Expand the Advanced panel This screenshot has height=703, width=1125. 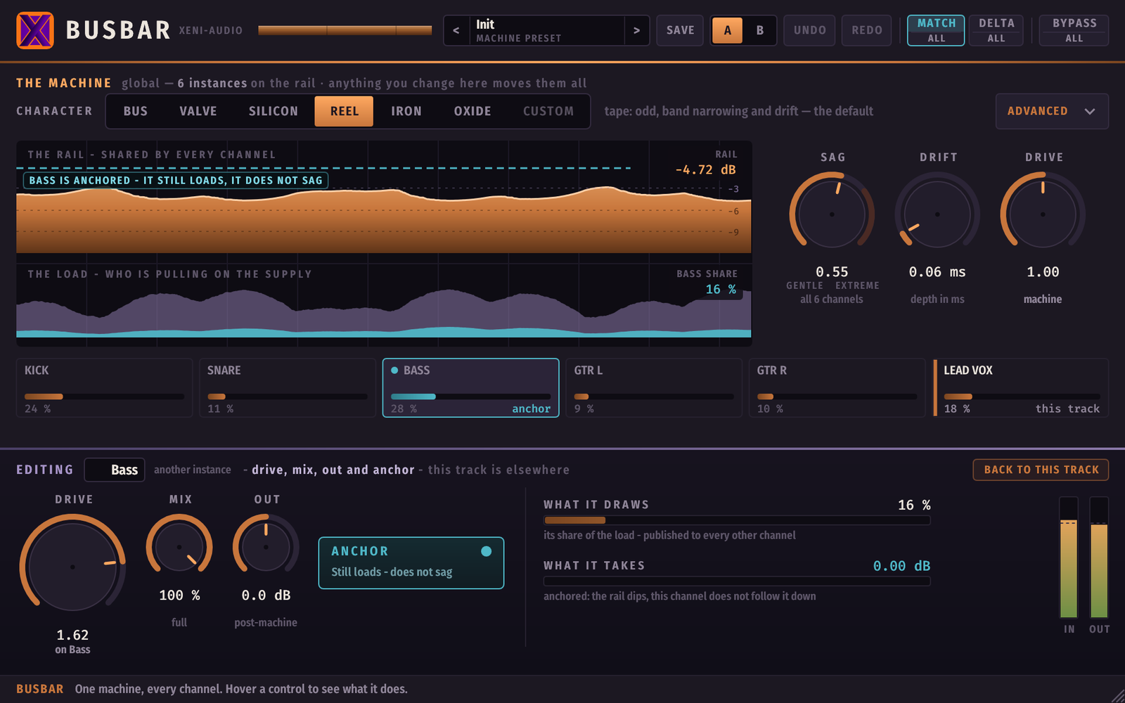(x=1052, y=111)
